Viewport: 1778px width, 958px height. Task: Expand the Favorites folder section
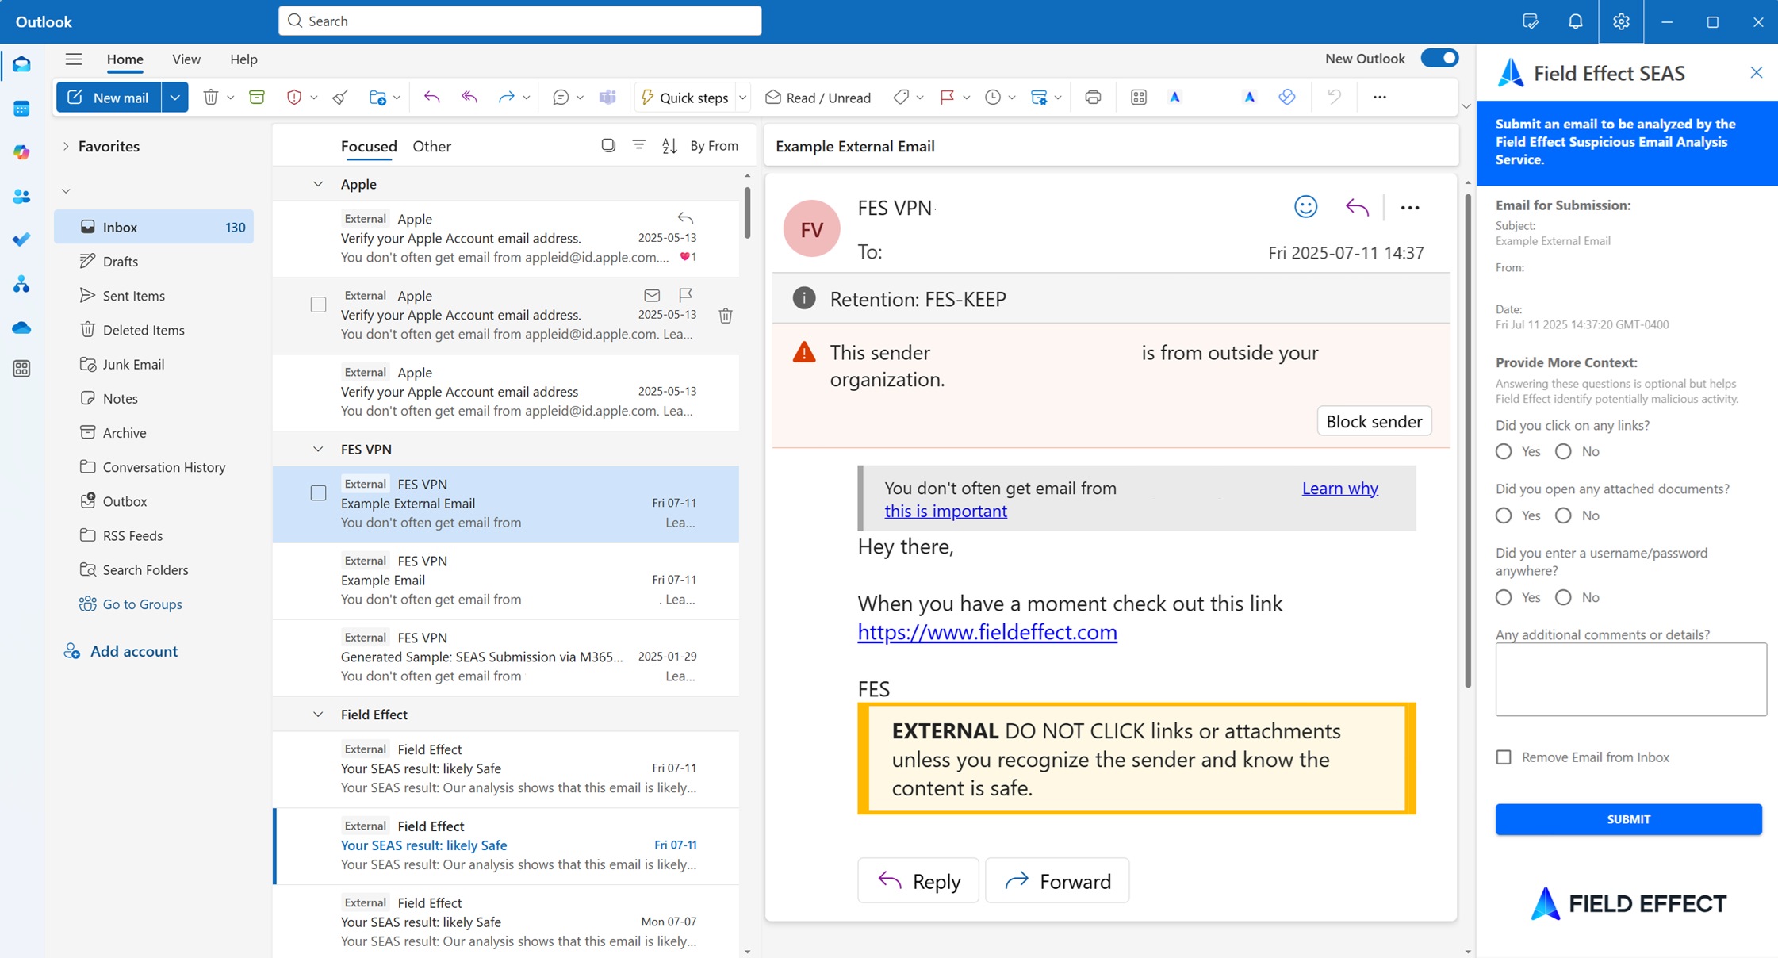coord(66,146)
